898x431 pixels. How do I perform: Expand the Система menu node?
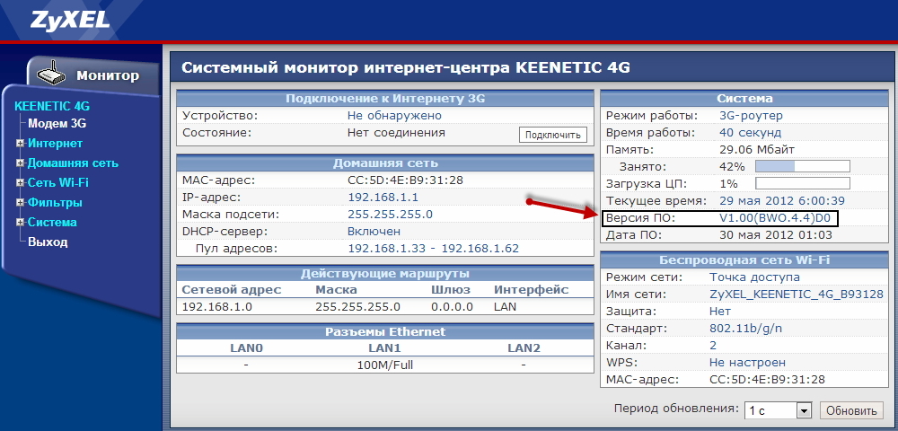(20, 223)
